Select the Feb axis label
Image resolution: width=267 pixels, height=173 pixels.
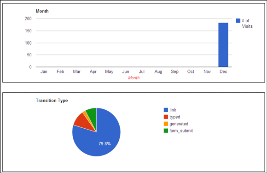60,72
